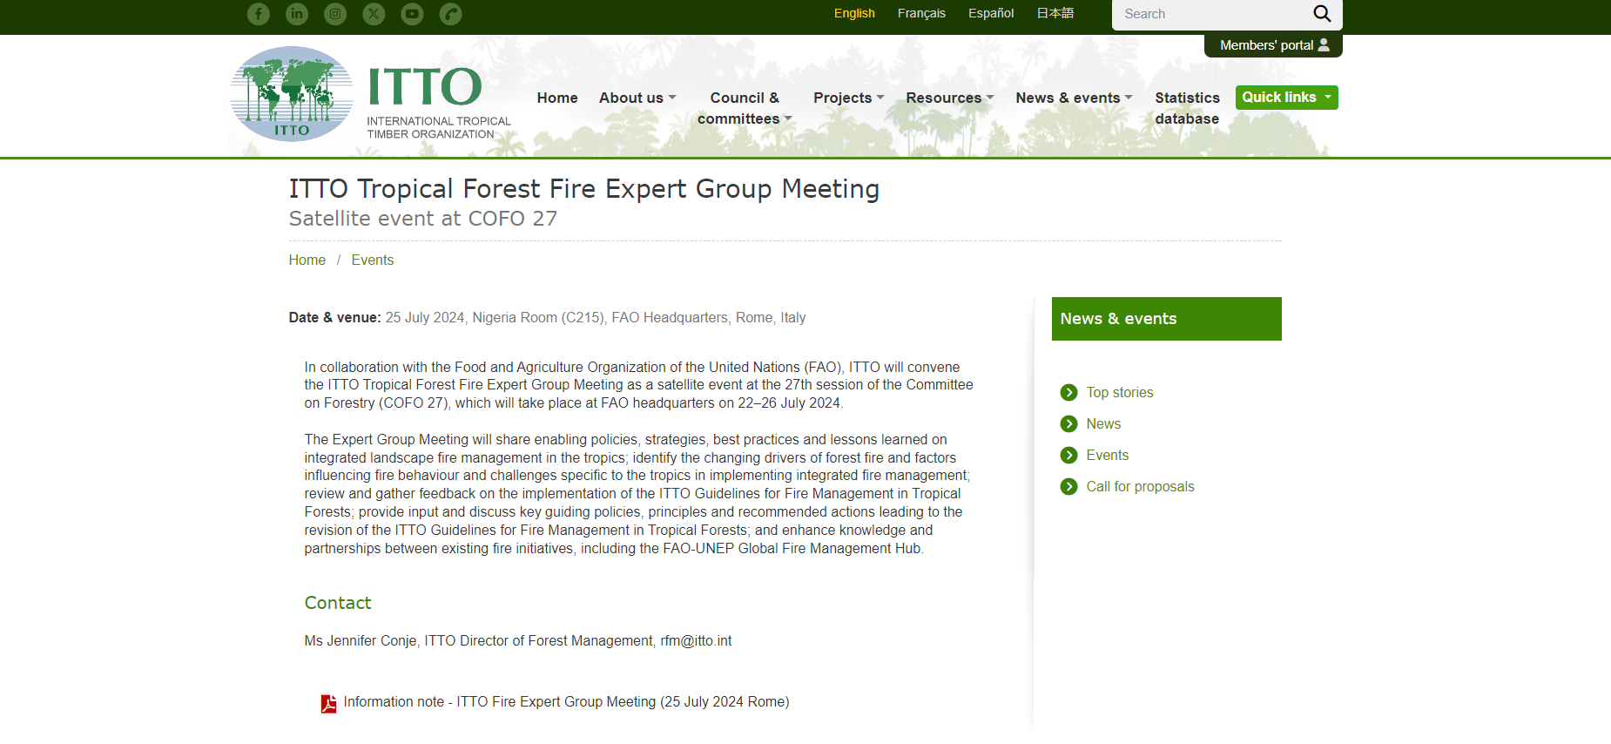Switch language to Français
1611x744 pixels.
[921, 13]
